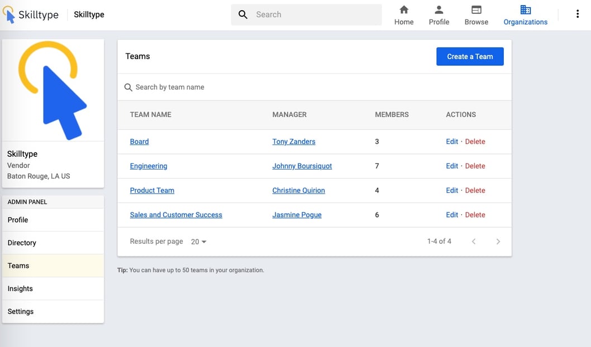Click the Skilltype logo in the header
591x347 pixels.
[x=31, y=15]
